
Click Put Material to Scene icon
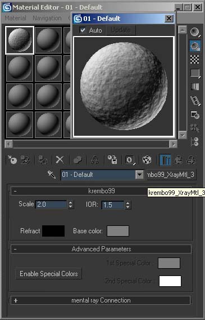pos(26,160)
